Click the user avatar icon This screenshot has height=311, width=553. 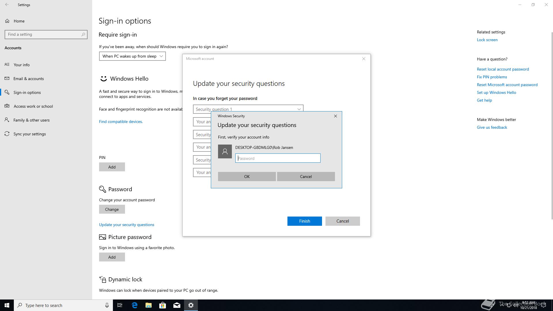[x=225, y=151]
